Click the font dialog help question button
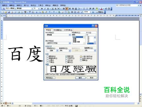142x107 pixels. 93,26
